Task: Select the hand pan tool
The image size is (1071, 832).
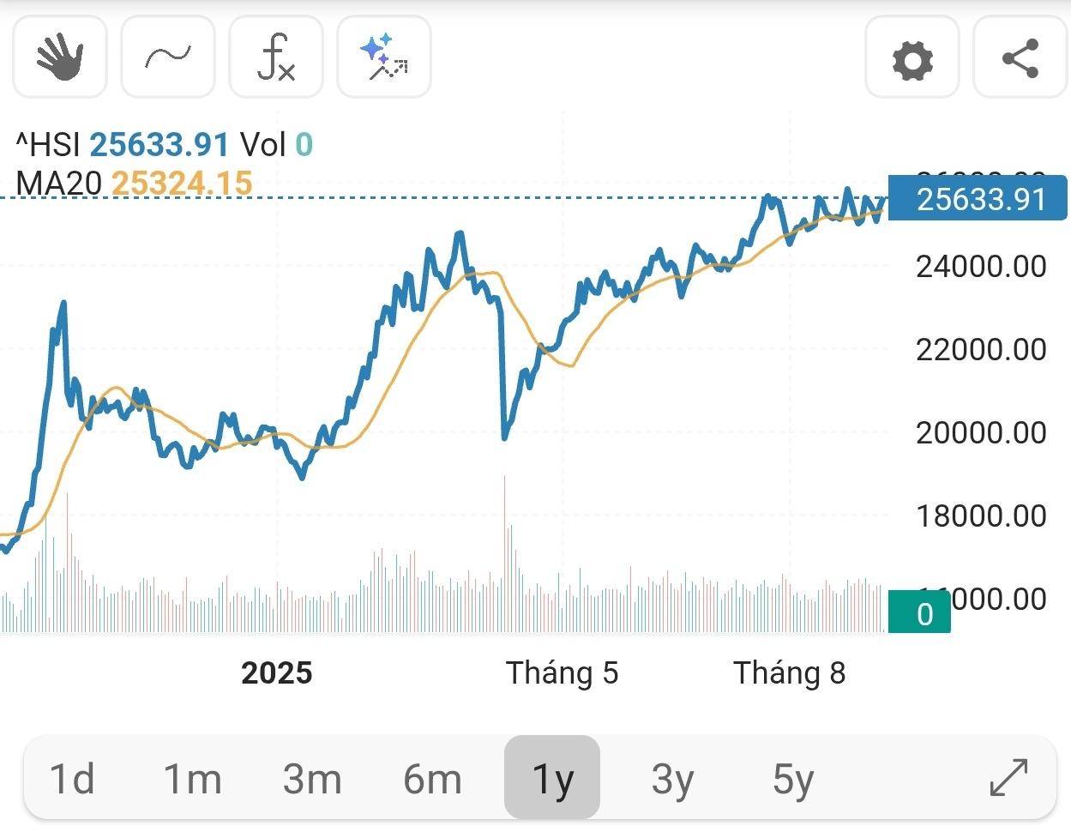Action: [x=59, y=57]
